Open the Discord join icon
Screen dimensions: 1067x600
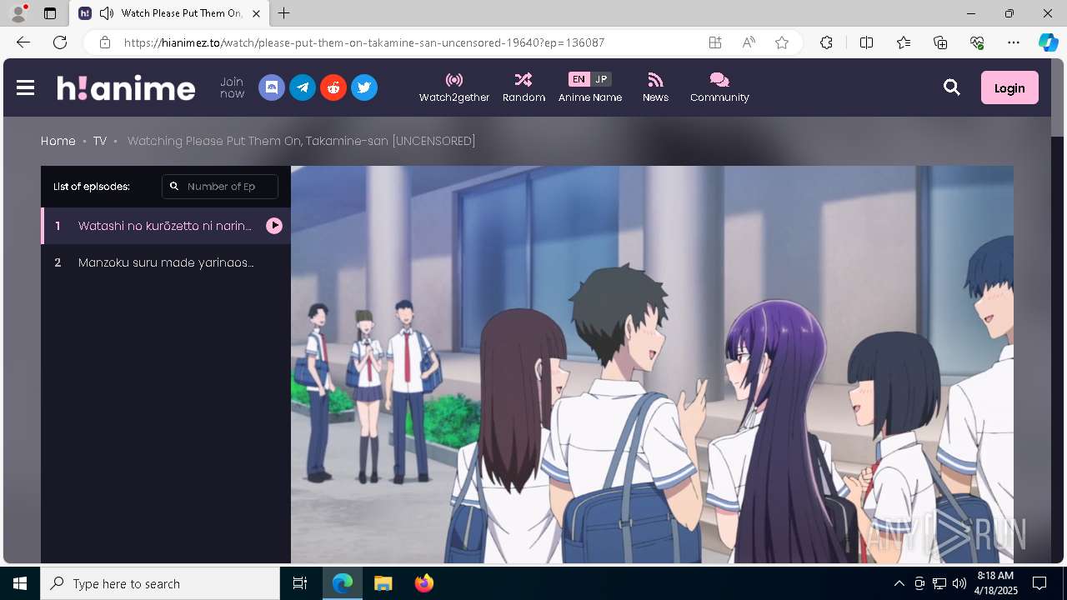click(272, 87)
